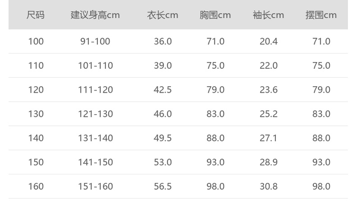Click the 49.5 garment length cell

tap(163, 138)
